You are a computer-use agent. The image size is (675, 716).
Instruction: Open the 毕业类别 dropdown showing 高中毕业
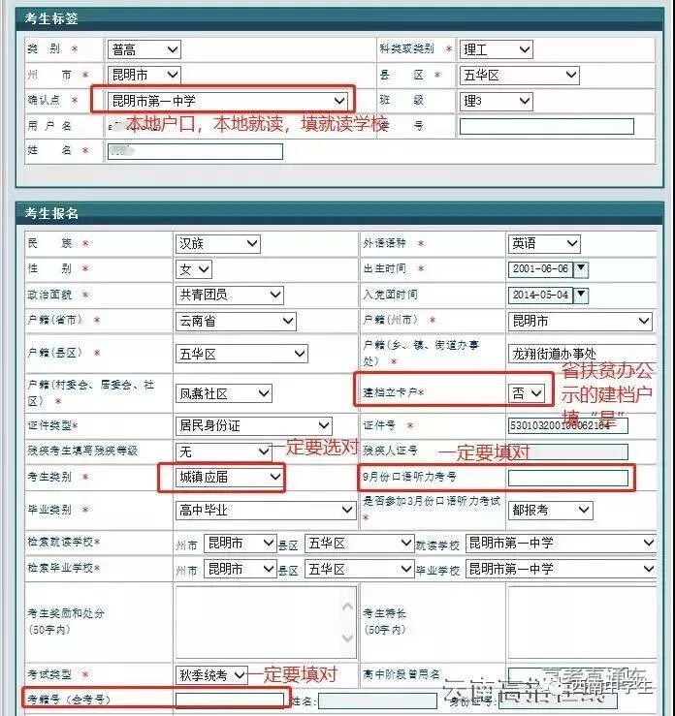266,510
